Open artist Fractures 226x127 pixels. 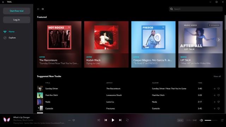[x=111, y=108]
